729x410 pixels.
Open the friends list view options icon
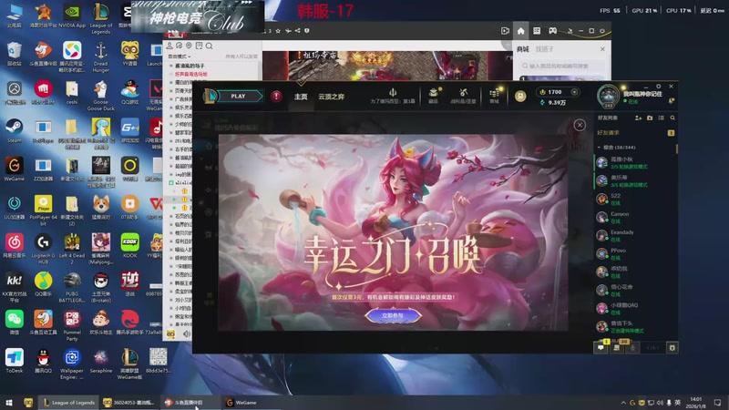tap(662, 118)
